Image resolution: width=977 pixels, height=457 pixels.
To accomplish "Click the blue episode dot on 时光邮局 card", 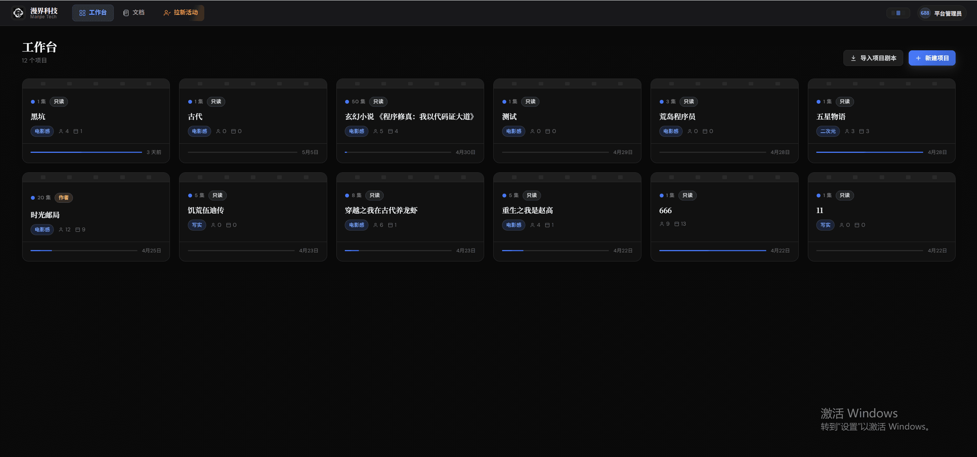I will [x=33, y=198].
